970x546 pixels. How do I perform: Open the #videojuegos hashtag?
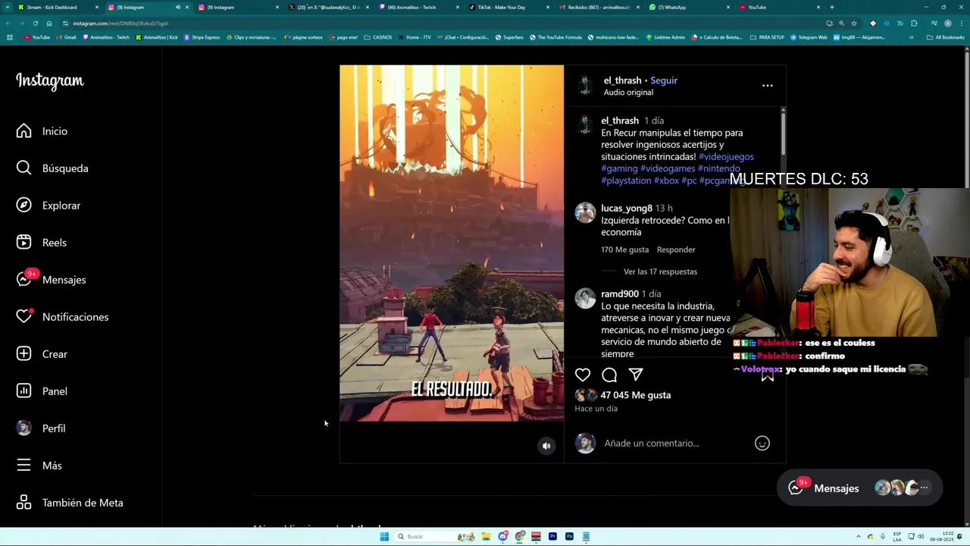click(x=726, y=157)
